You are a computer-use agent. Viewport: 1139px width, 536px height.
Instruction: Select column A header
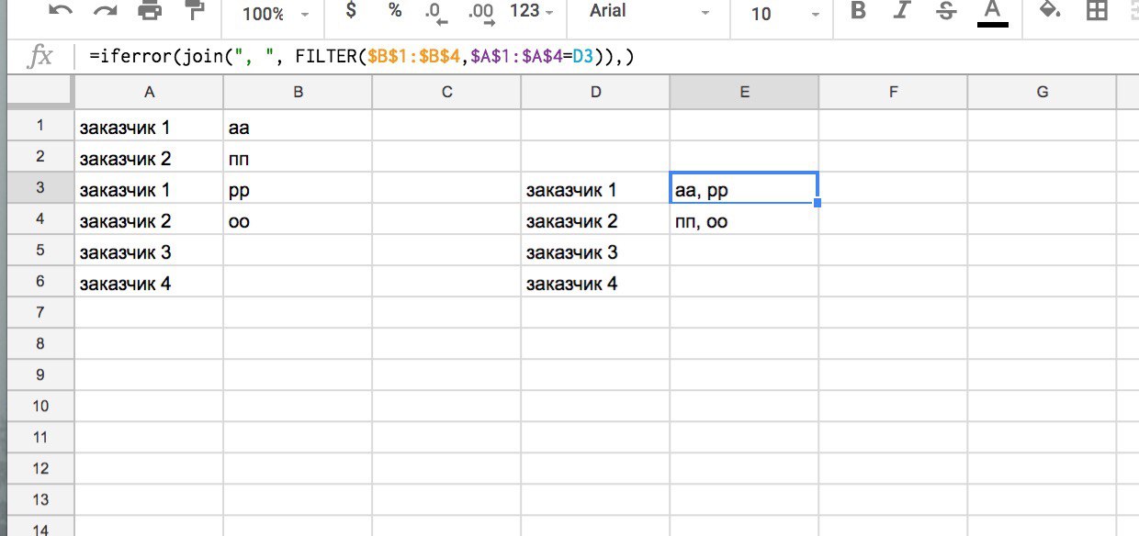pyautogui.click(x=149, y=92)
